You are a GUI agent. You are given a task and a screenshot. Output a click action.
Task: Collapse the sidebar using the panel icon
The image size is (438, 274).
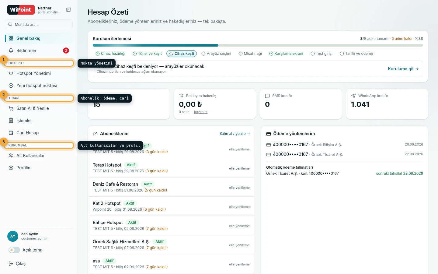coord(68,10)
